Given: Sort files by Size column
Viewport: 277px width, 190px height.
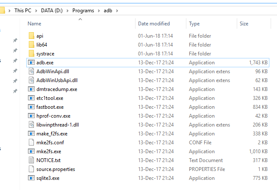Looking at the screenshot, I should click(244, 24).
